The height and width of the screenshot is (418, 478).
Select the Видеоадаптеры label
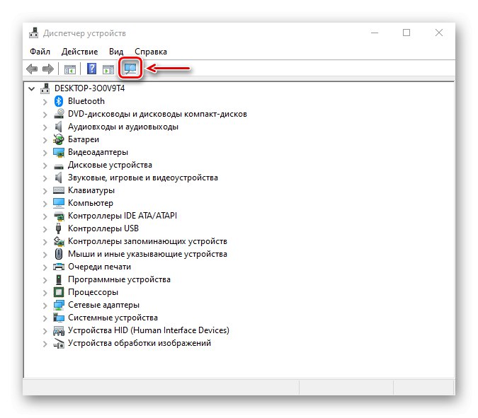(98, 152)
